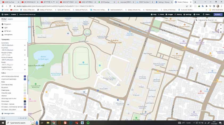This screenshot has height=125, width=224.
Task: Open the Chrome tab search chevron
Action: pos(205,2)
